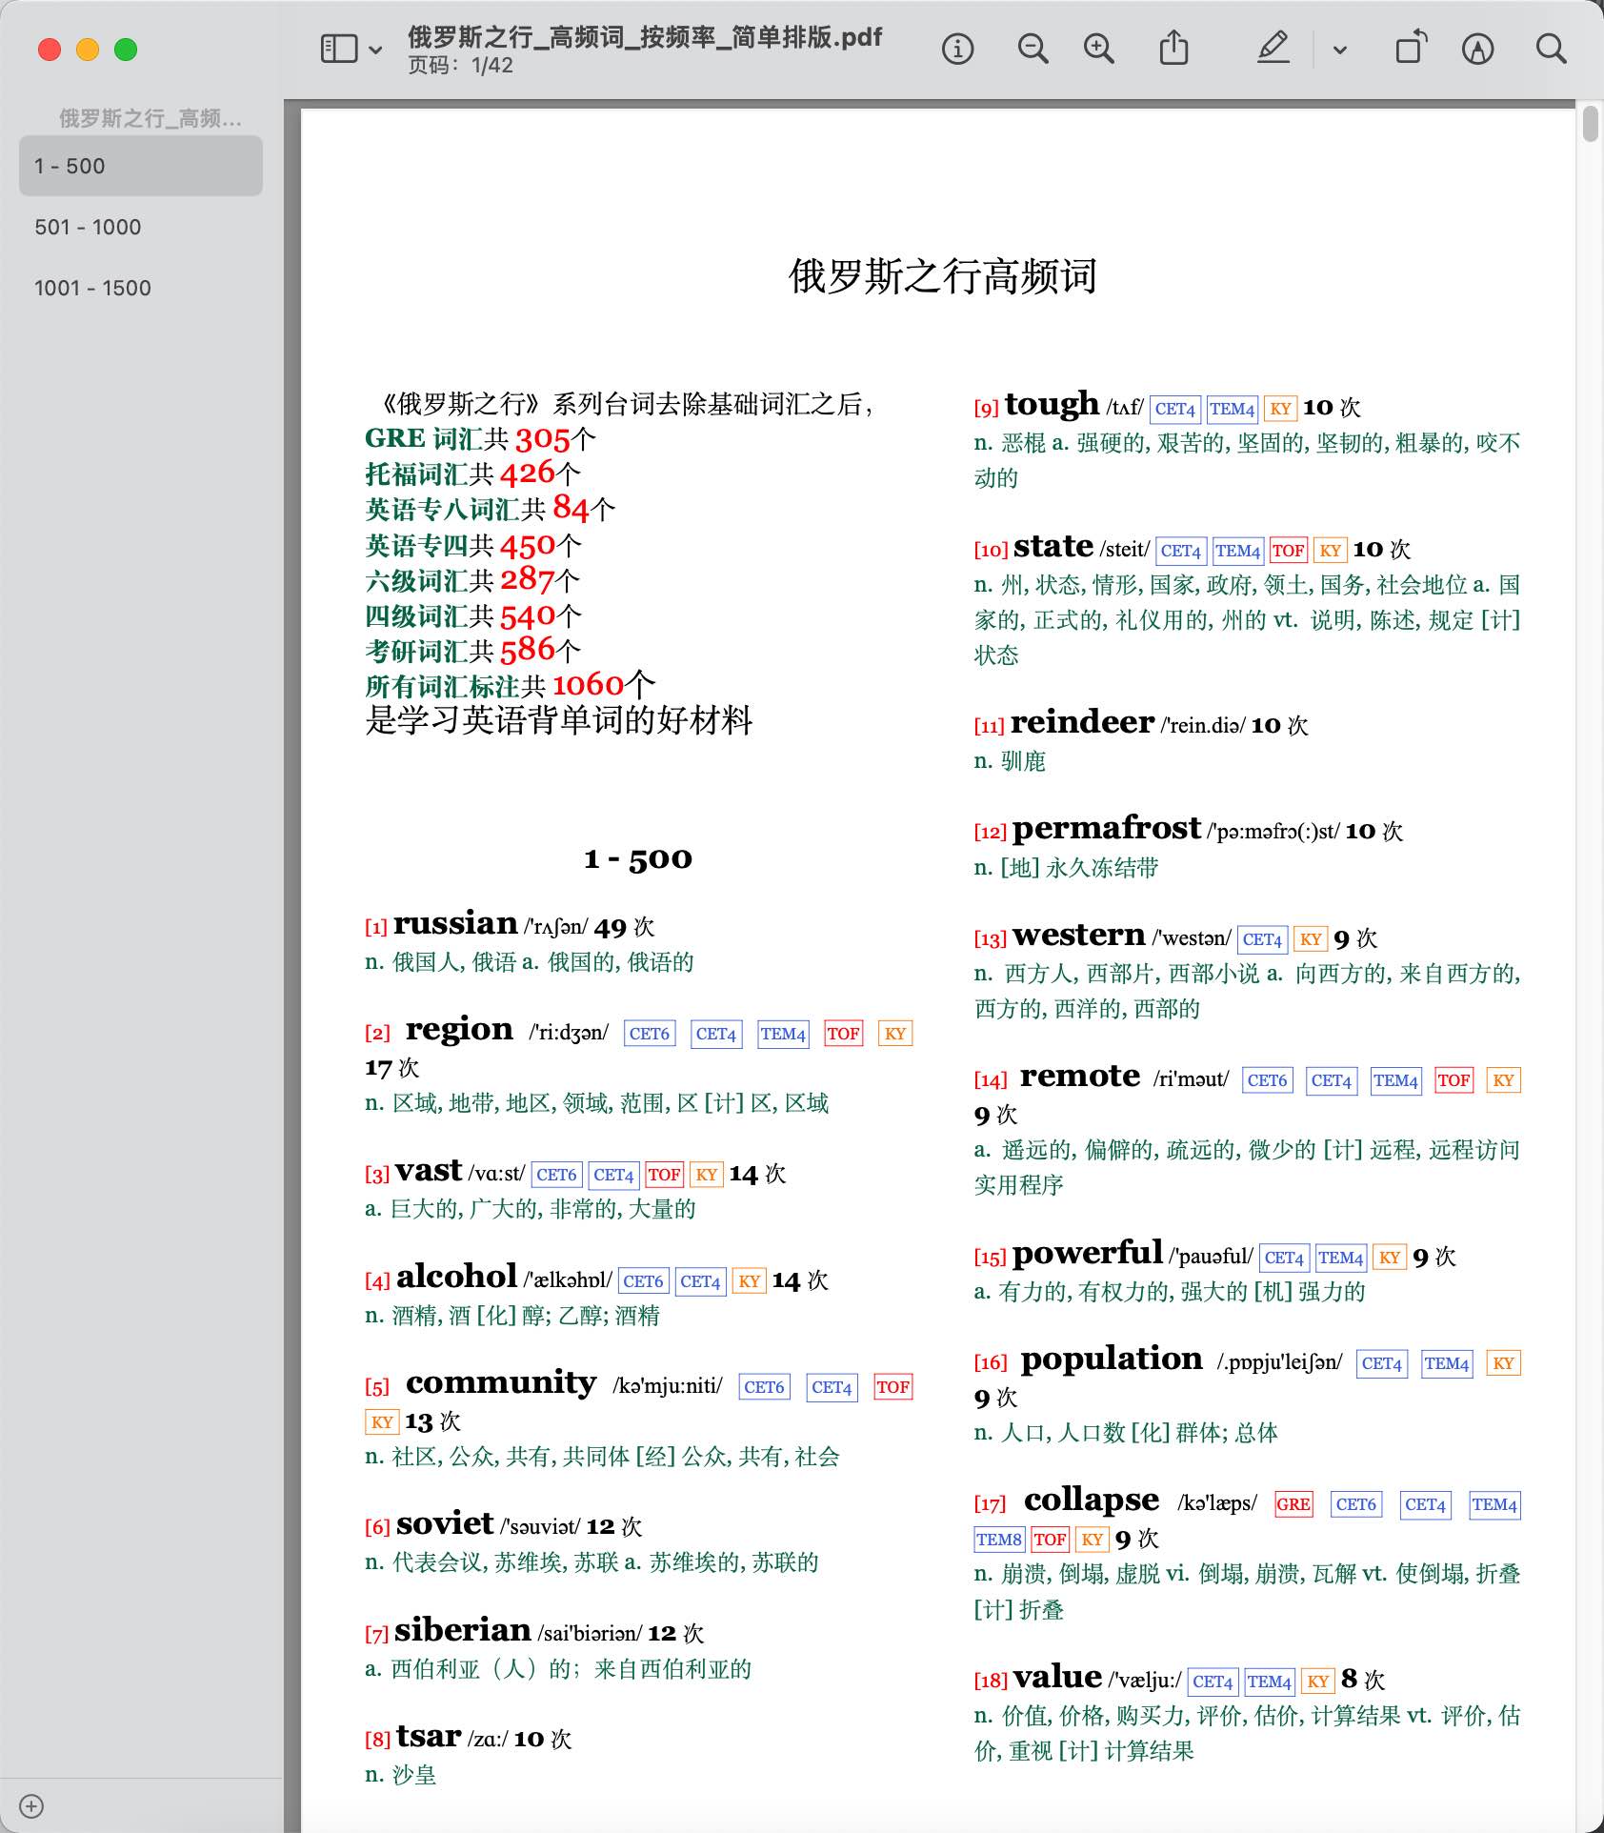
Task: Click definition text n. 沙皇
Action: click(x=401, y=1775)
